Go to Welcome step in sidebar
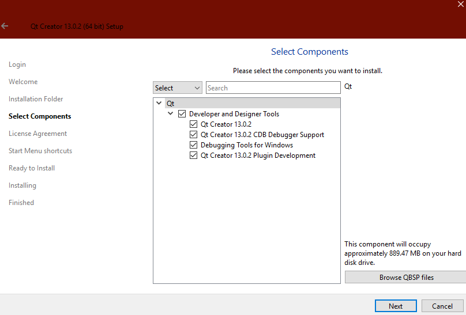 click(x=23, y=82)
